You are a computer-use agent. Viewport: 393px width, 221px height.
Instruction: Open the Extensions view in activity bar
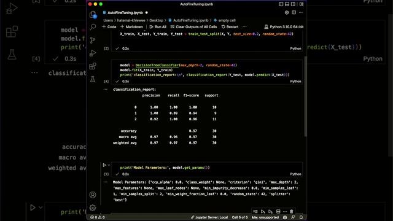coord(93,66)
